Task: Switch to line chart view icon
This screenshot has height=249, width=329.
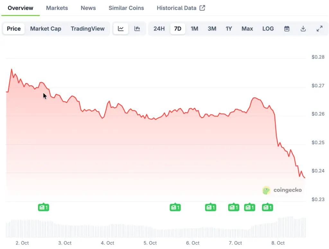Action: (121, 29)
